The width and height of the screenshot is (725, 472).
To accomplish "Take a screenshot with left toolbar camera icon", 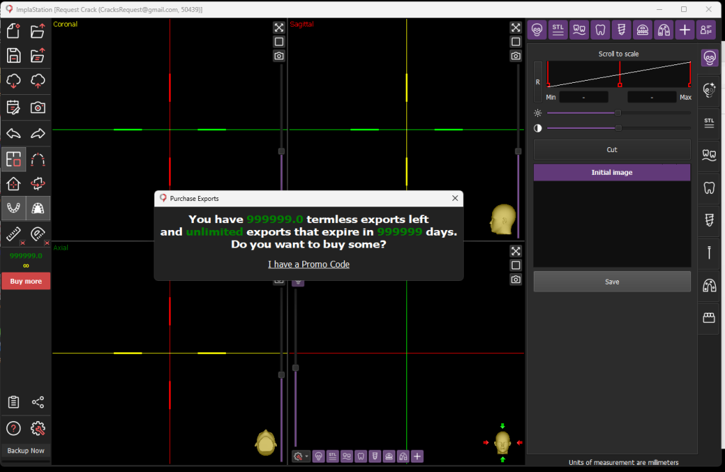I will click(x=38, y=108).
